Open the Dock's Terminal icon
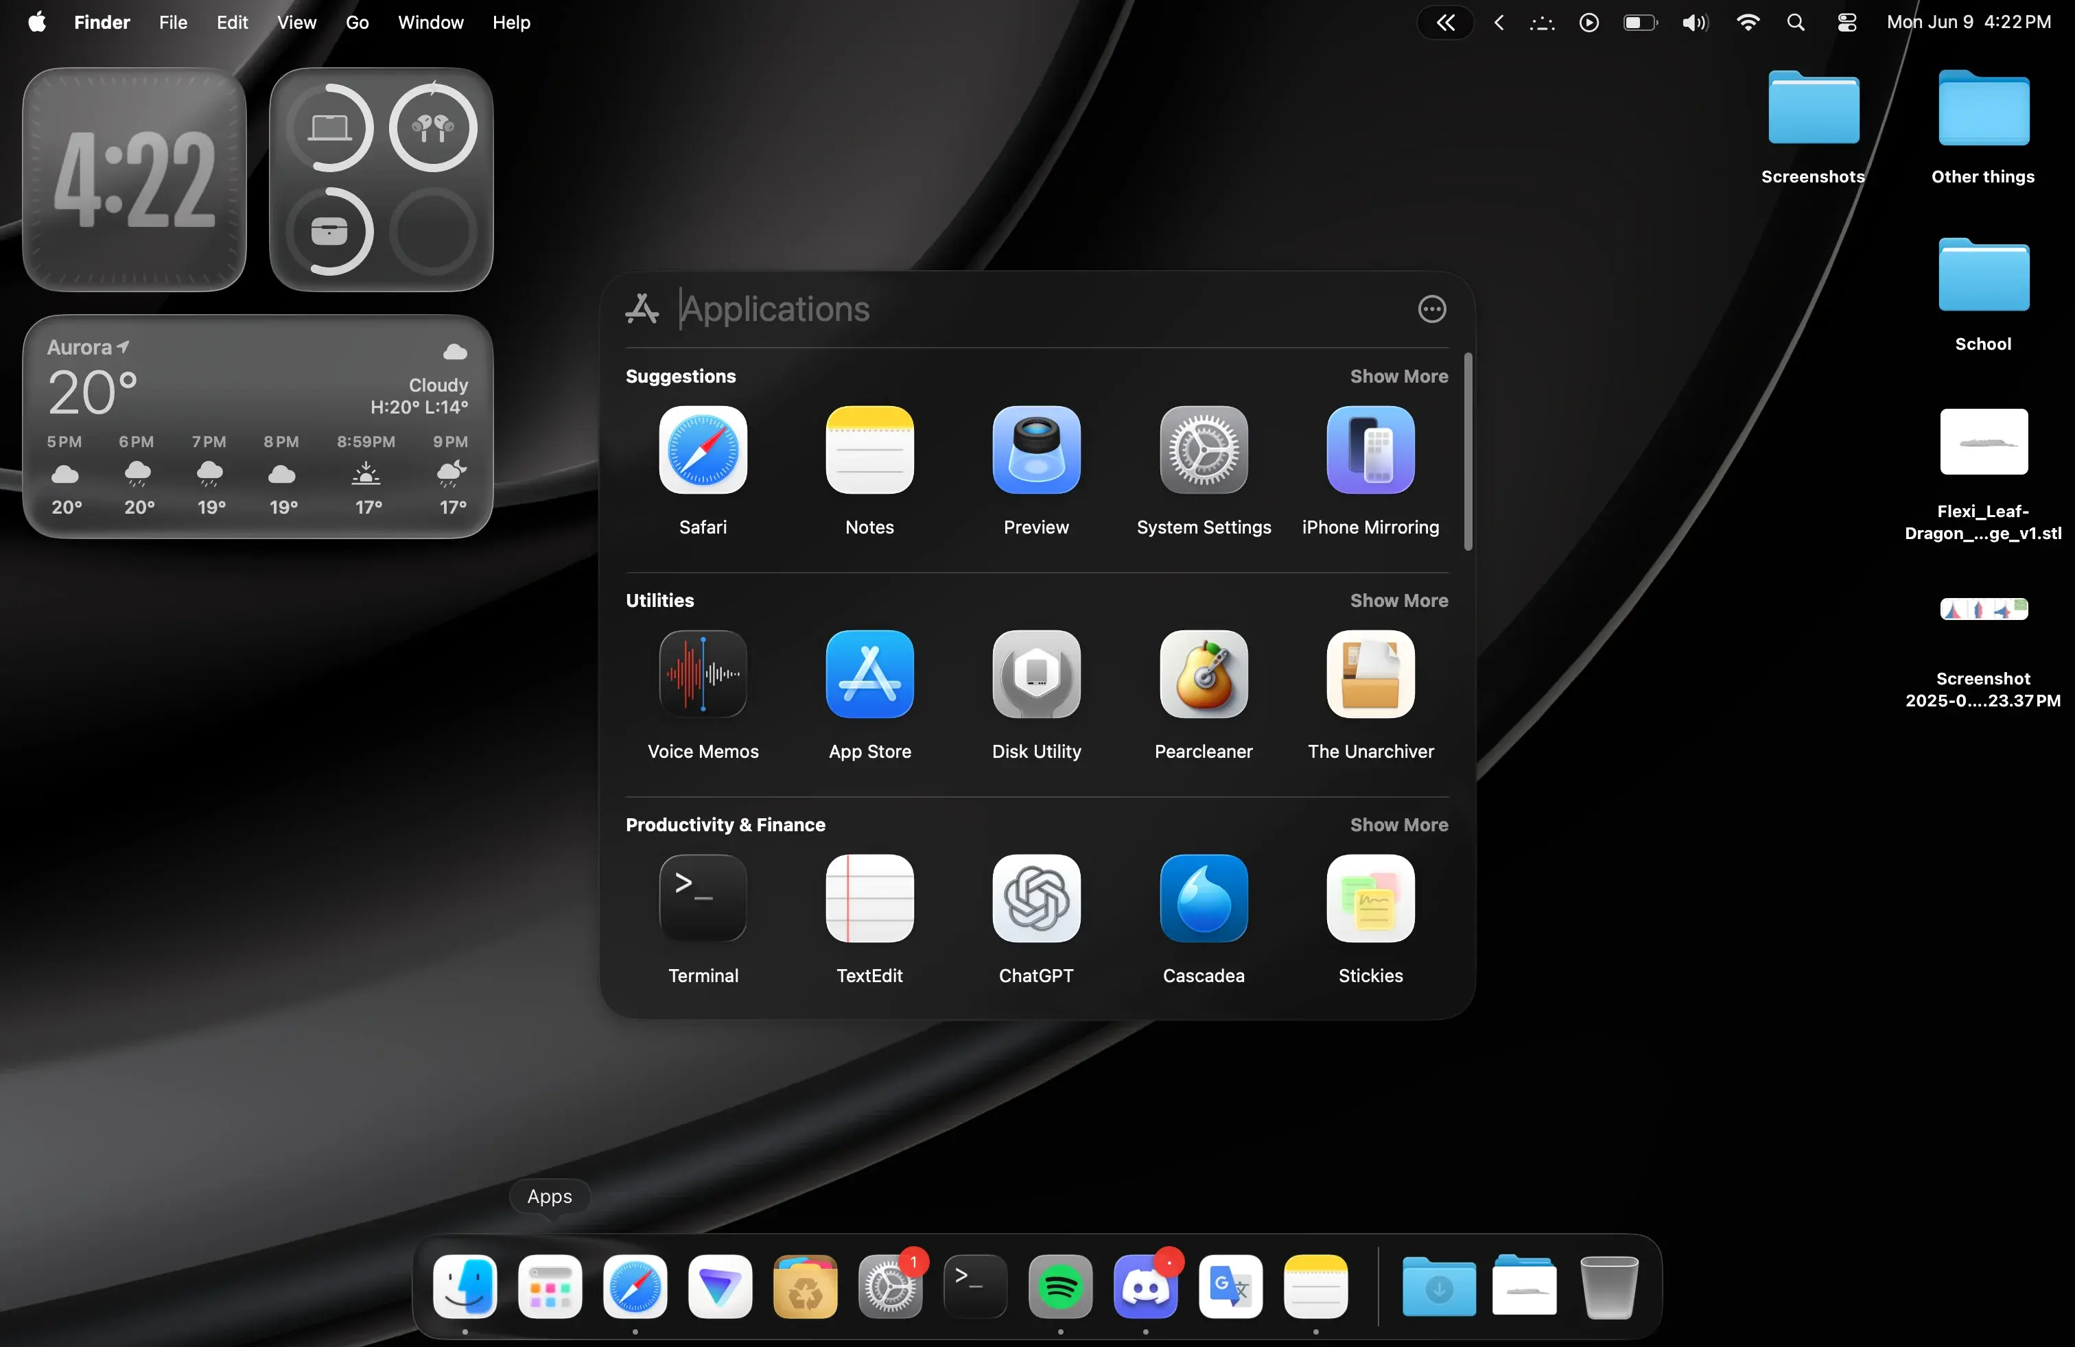Image resolution: width=2075 pixels, height=1347 pixels. point(975,1287)
